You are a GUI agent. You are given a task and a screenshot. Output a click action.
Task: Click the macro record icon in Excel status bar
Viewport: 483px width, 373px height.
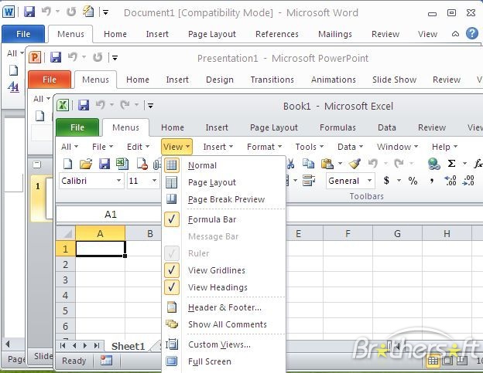(x=106, y=361)
